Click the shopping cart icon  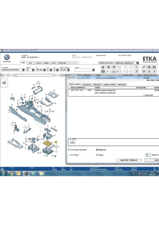(137, 71)
